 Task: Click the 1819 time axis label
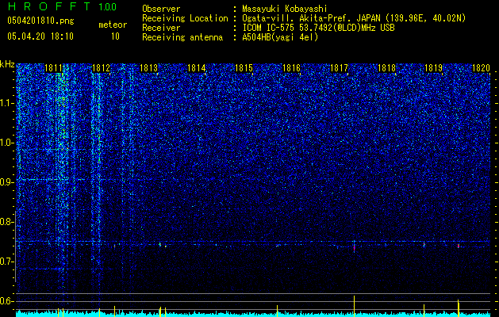click(434, 68)
